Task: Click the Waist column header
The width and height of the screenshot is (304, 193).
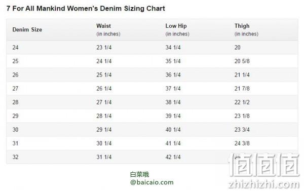Action: 108,30
